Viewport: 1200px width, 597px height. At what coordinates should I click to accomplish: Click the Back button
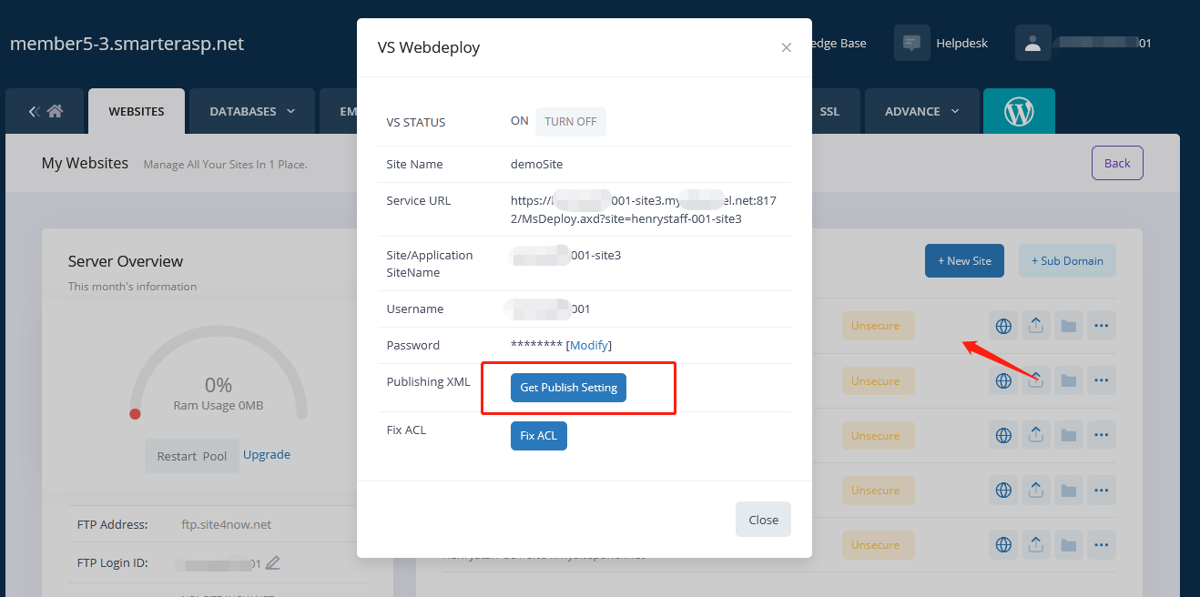click(x=1117, y=163)
